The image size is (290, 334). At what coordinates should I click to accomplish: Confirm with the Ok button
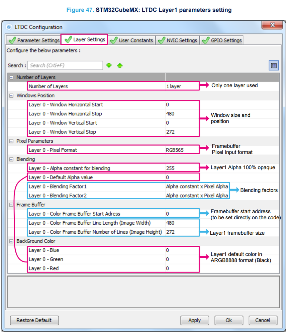coord(229,320)
